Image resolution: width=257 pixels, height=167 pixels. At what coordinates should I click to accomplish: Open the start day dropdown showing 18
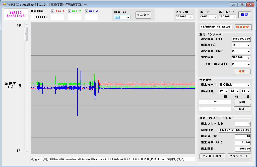pos(226,91)
